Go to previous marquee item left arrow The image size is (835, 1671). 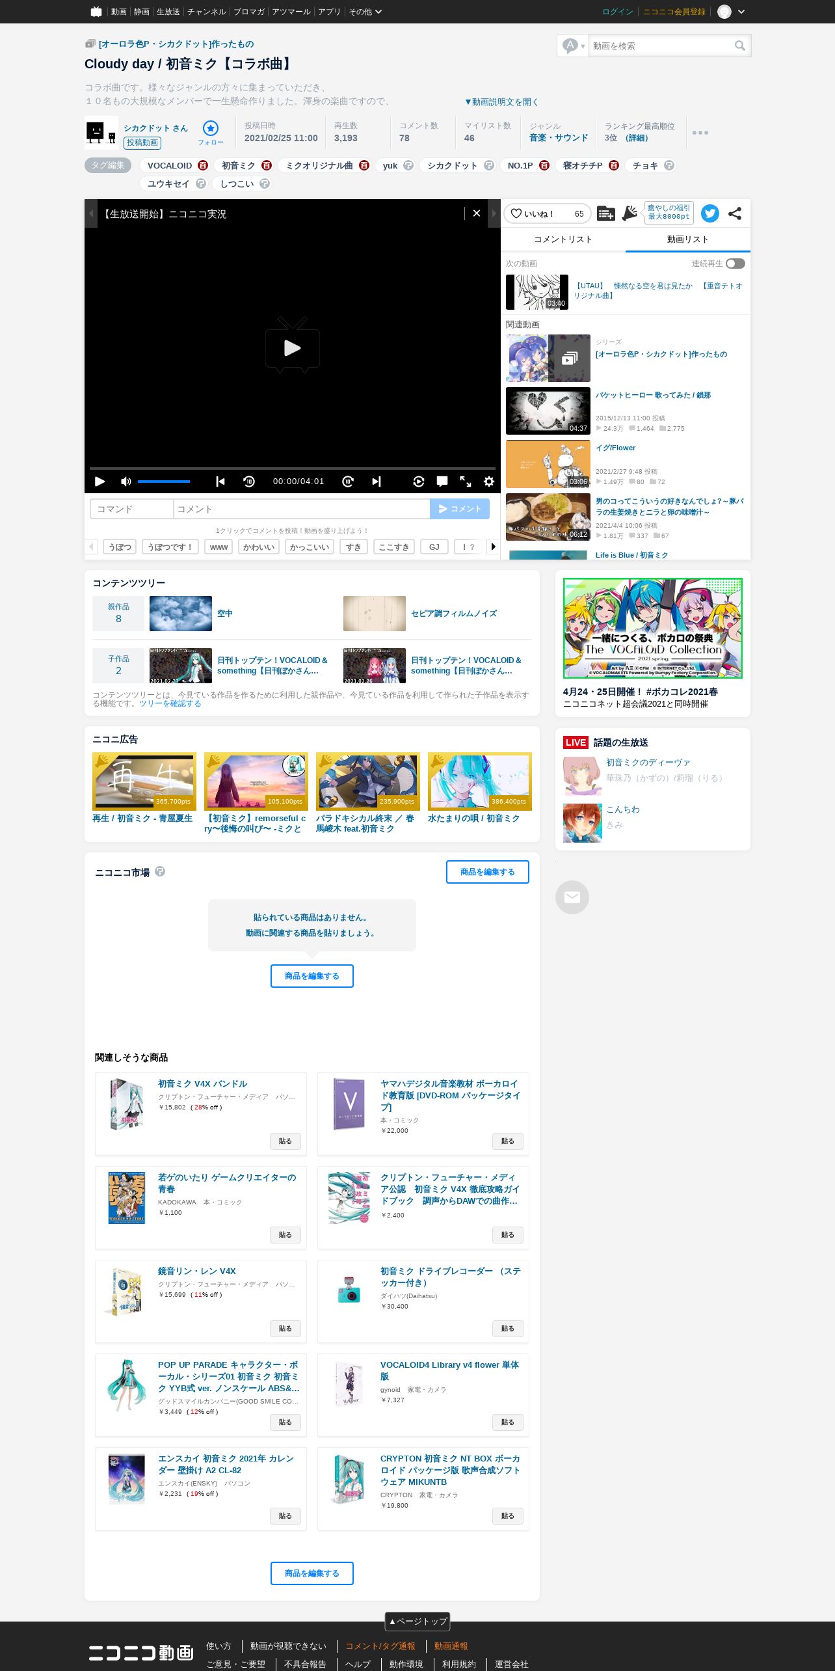click(91, 213)
